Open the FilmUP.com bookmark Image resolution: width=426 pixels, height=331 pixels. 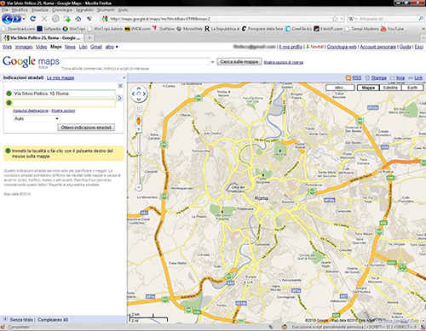328,29
